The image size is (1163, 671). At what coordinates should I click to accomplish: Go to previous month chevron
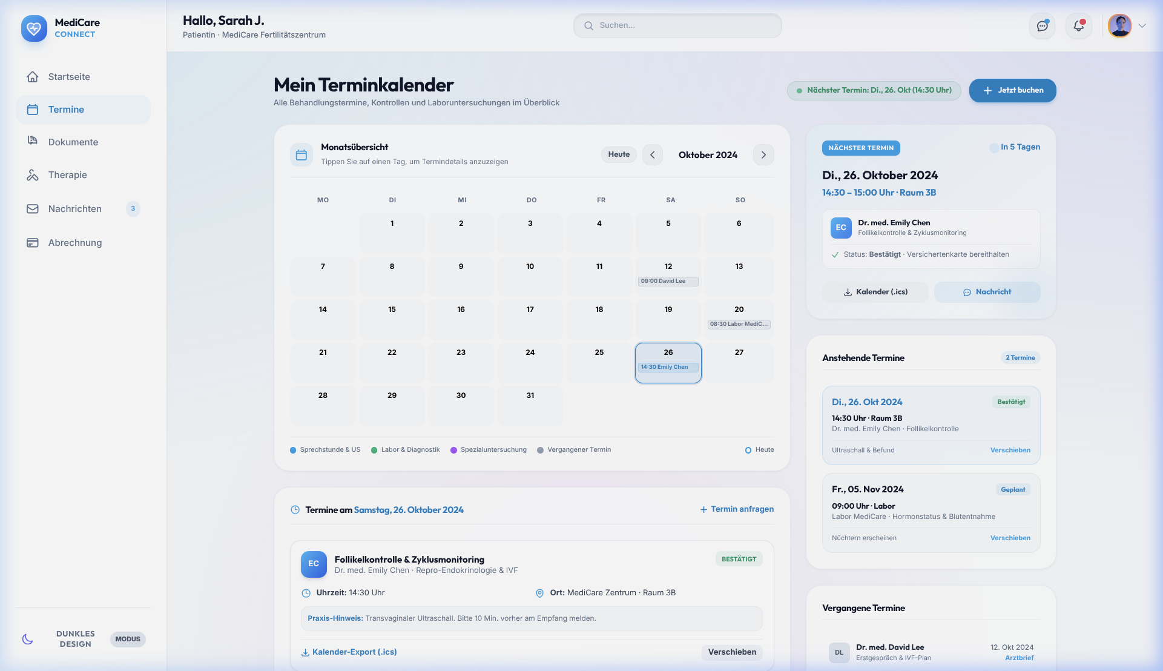pyautogui.click(x=653, y=155)
